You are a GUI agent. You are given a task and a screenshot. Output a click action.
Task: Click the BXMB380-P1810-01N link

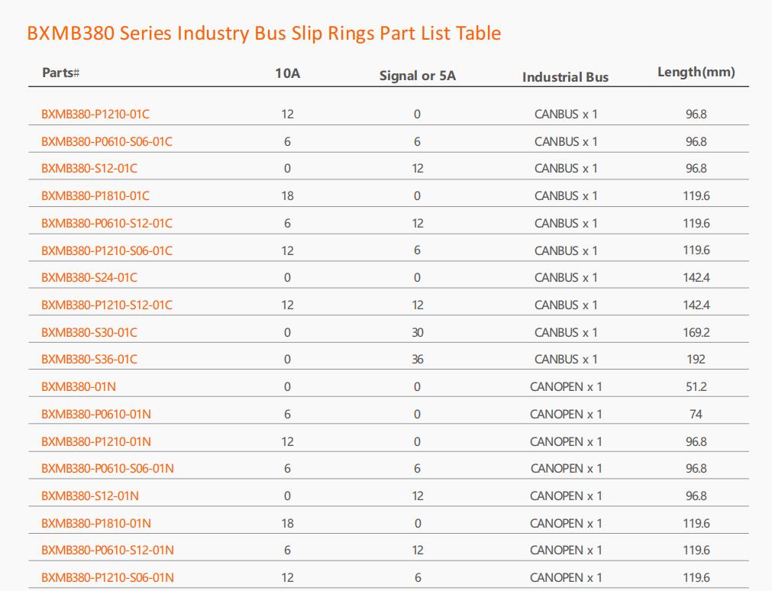[x=95, y=524]
